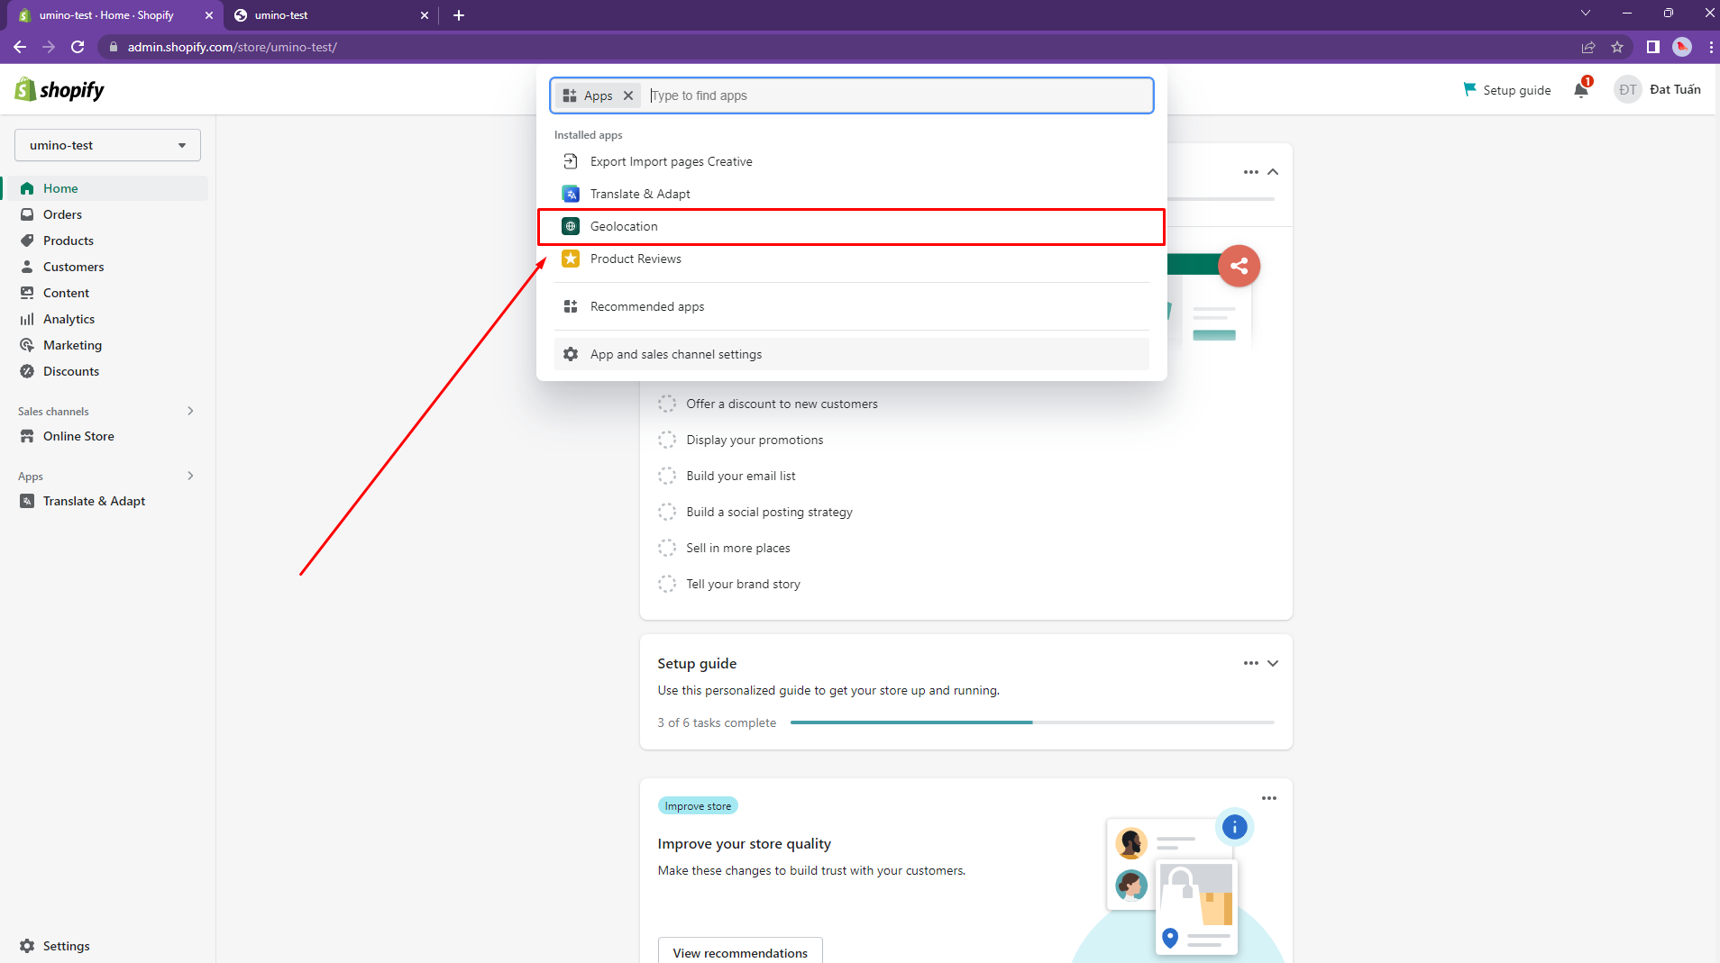Viewport: 1720px width, 963px height.
Task: Open Improve store card more options
Action: point(1269,798)
